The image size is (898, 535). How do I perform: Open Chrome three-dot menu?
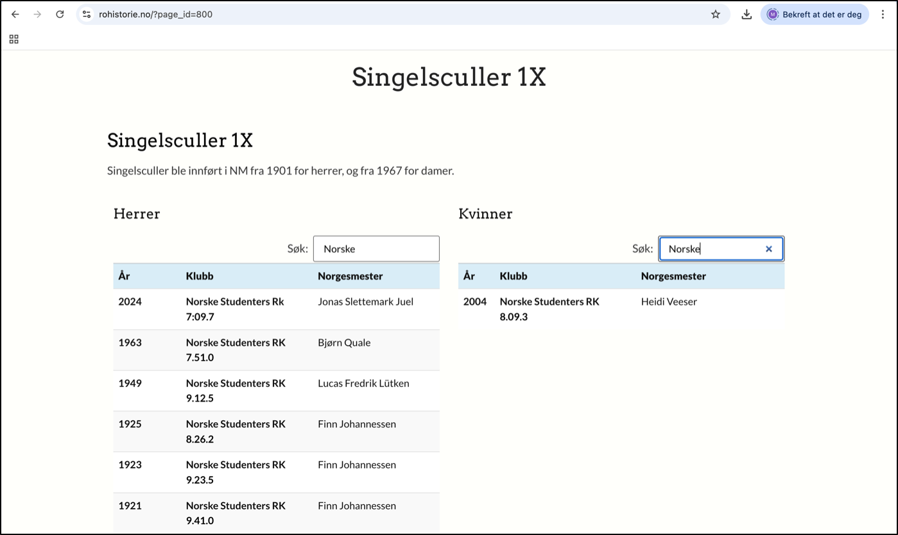[x=883, y=14]
